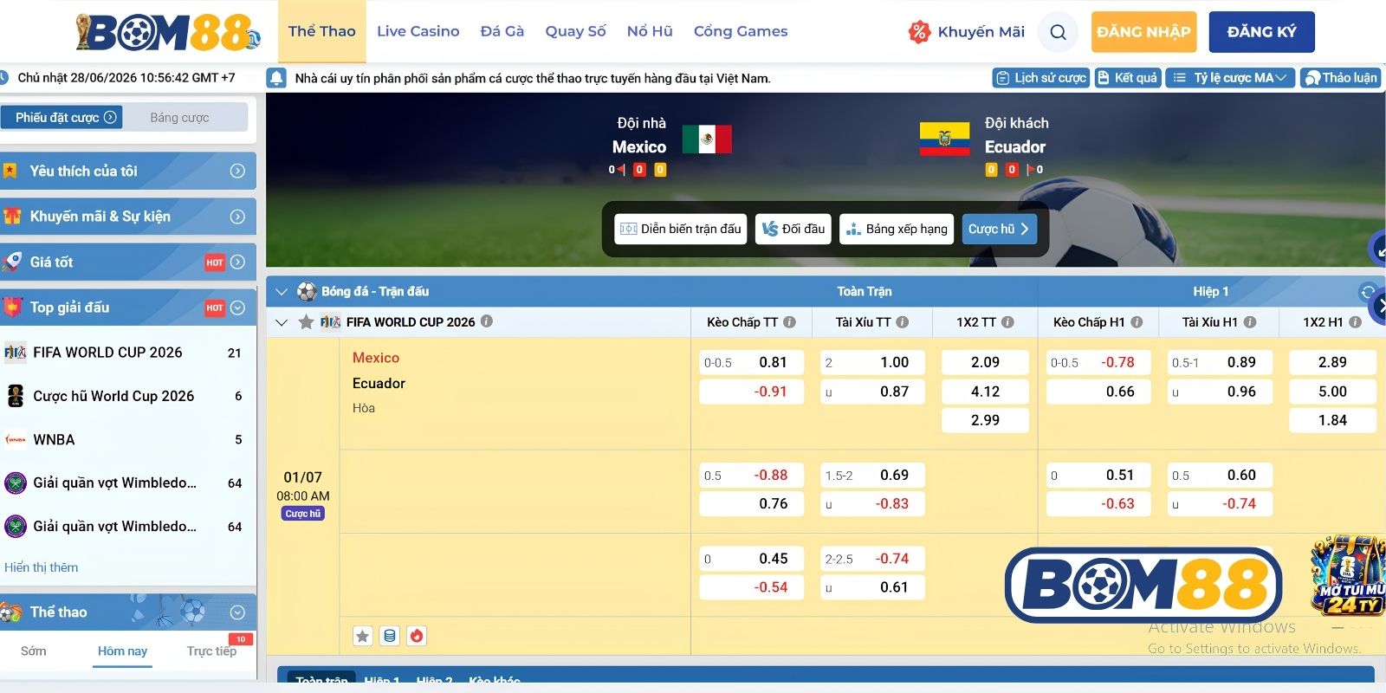Screen dimensions: 1386x693
Task: Click the Đối đầu head-to-head button
Action: click(x=793, y=229)
